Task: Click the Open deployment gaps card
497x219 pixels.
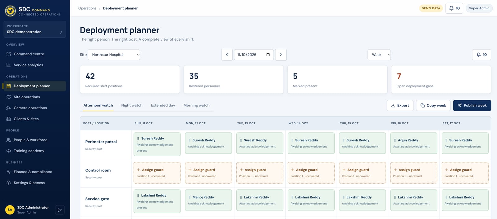Action: 441,80
